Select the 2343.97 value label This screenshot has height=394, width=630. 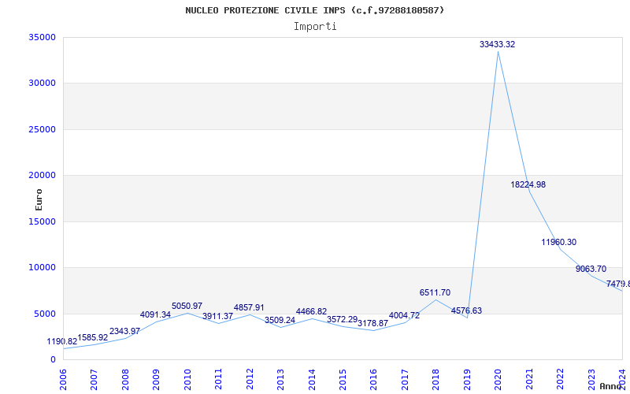coord(124,332)
